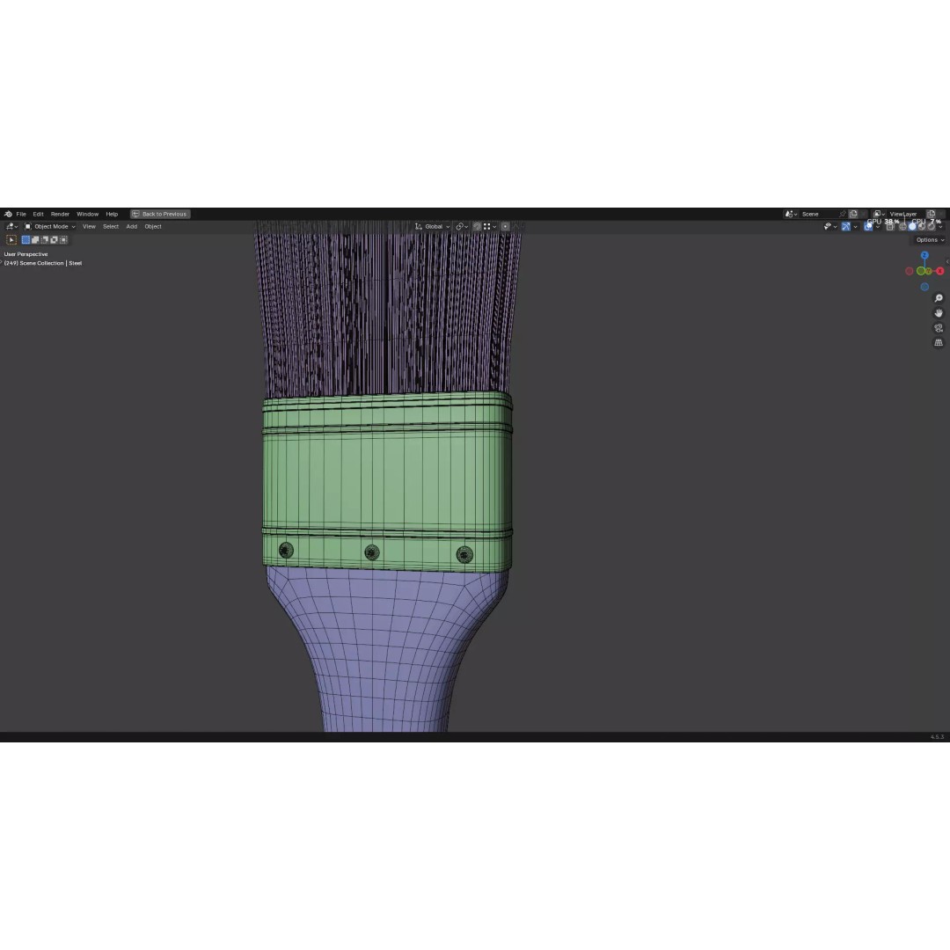Open the viewport View menu
The height and width of the screenshot is (950, 950).
coord(89,227)
